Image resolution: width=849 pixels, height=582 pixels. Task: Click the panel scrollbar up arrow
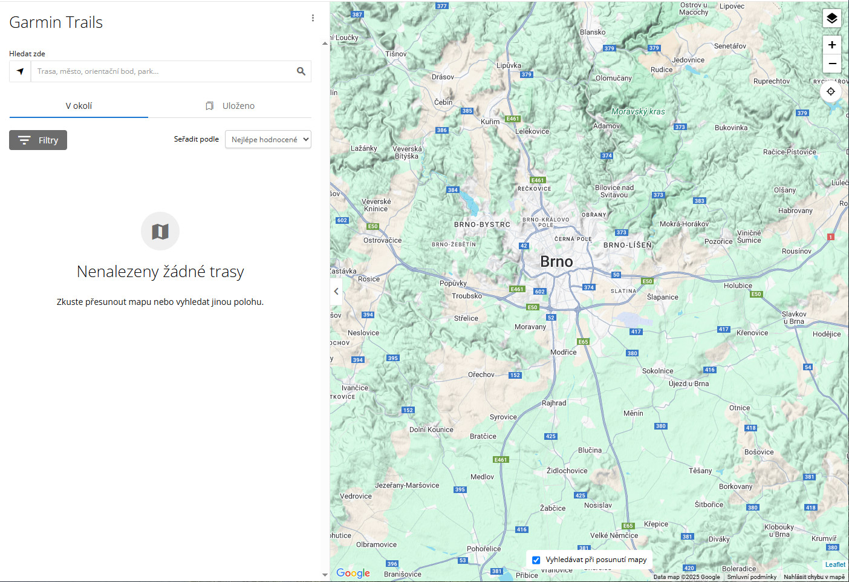[325, 44]
